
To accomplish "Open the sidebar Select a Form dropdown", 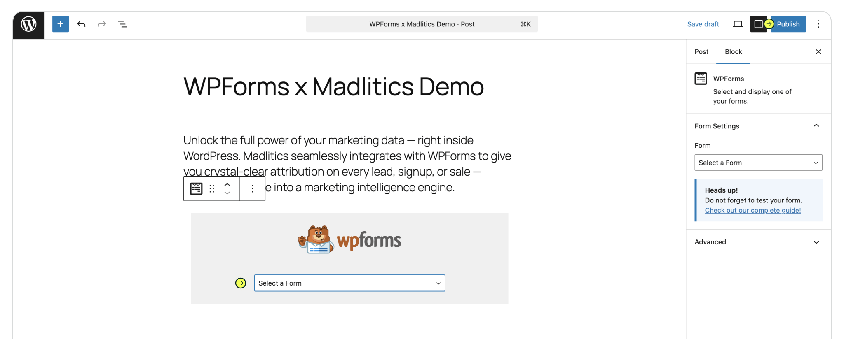I will pos(758,163).
